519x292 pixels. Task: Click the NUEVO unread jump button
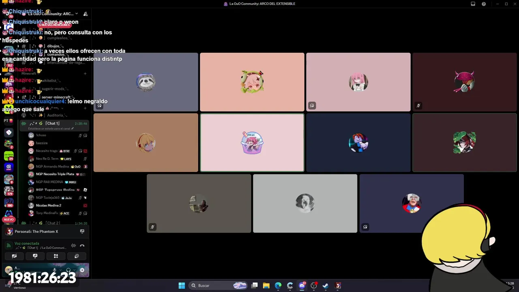point(9,219)
